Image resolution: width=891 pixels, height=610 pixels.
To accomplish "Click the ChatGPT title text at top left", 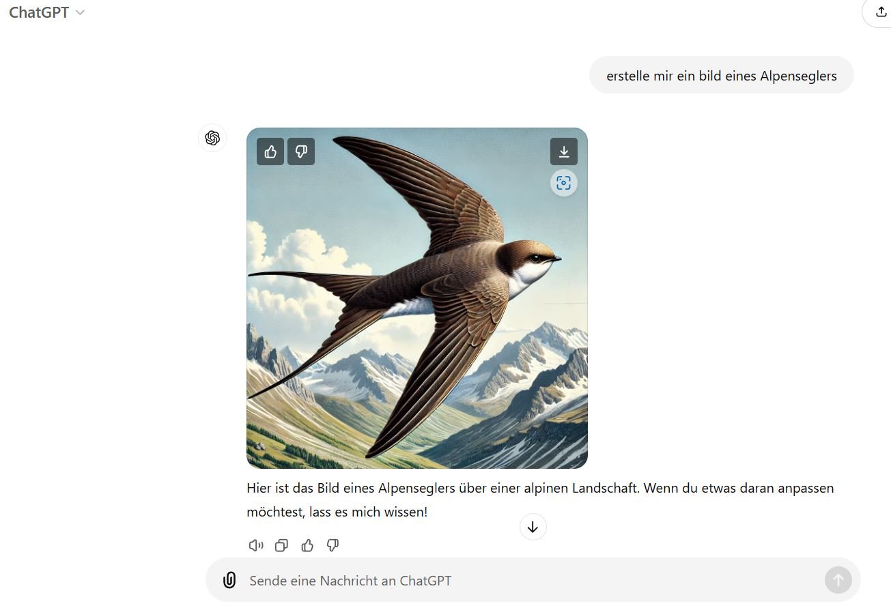I will coord(39,12).
